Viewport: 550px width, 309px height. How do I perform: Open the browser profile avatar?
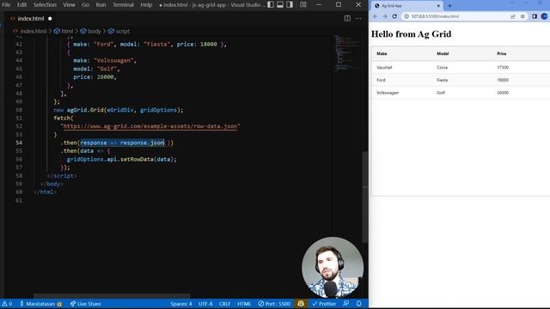(x=545, y=16)
